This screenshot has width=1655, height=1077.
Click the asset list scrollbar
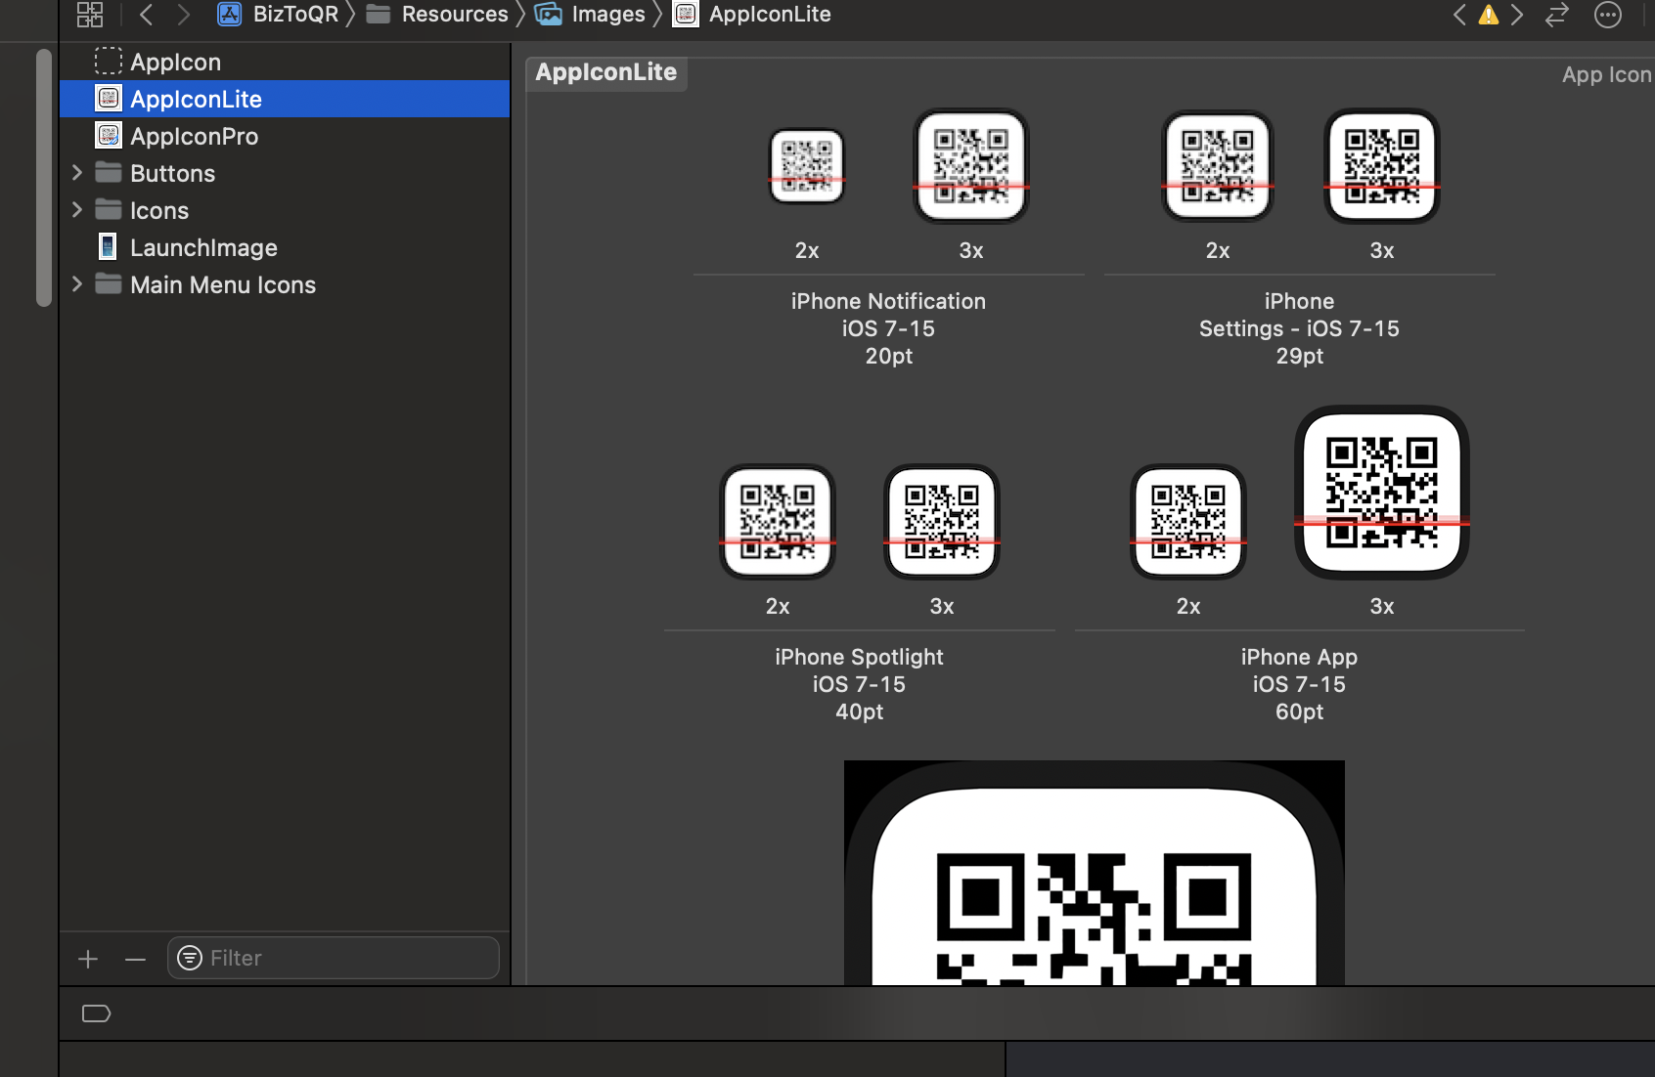point(43,178)
